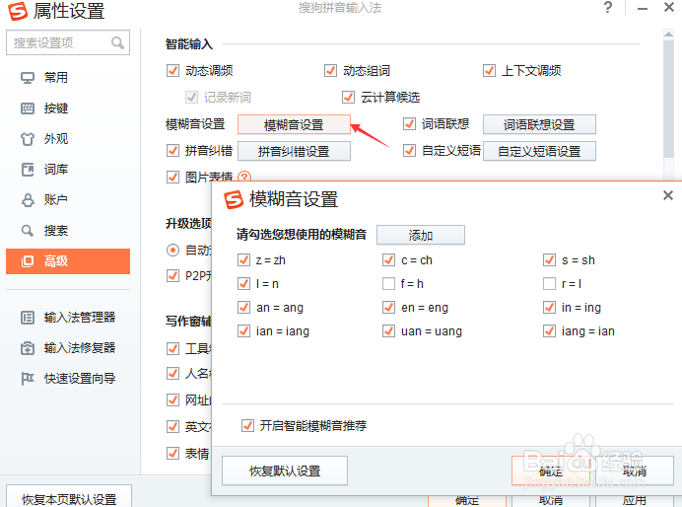Image resolution: width=682 pixels, height=507 pixels.
Task: Toggle the 图片表情 checkbox
Action: tap(172, 178)
